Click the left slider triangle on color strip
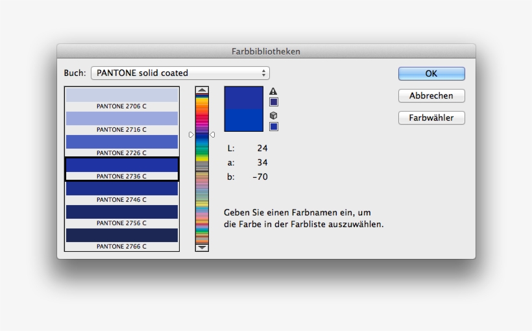 tap(191, 135)
